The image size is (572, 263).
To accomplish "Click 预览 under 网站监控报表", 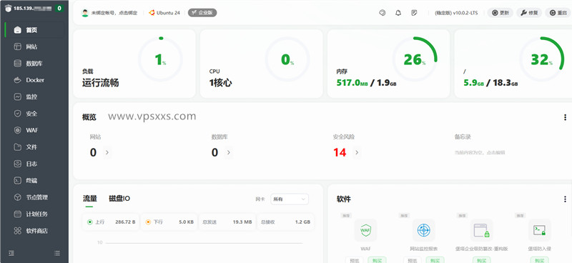I will click(x=413, y=260).
